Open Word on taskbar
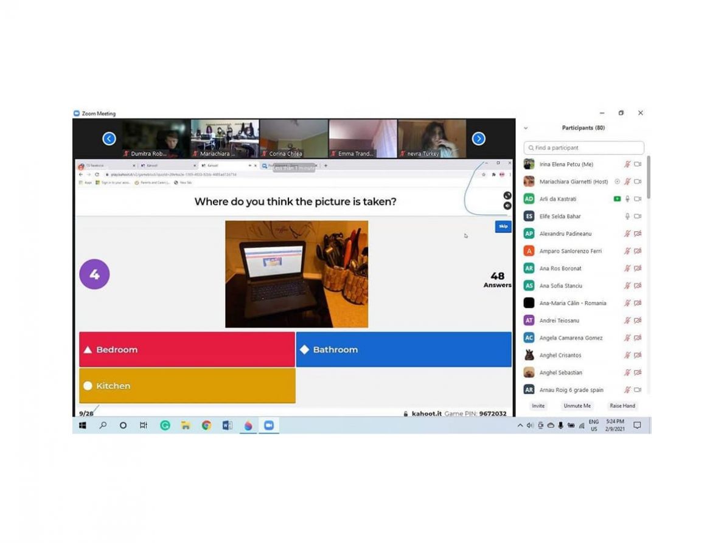The height and width of the screenshot is (543, 724). point(227,426)
